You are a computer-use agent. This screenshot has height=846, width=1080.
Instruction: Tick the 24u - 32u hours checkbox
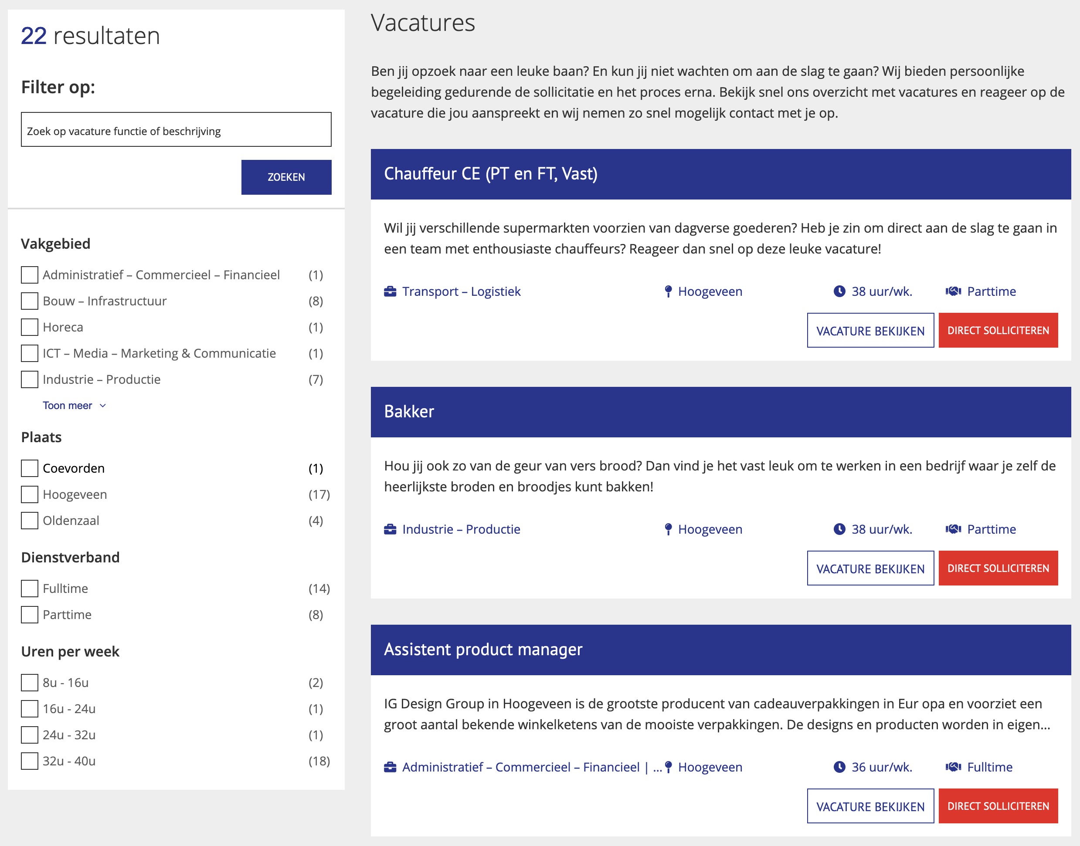(30, 734)
